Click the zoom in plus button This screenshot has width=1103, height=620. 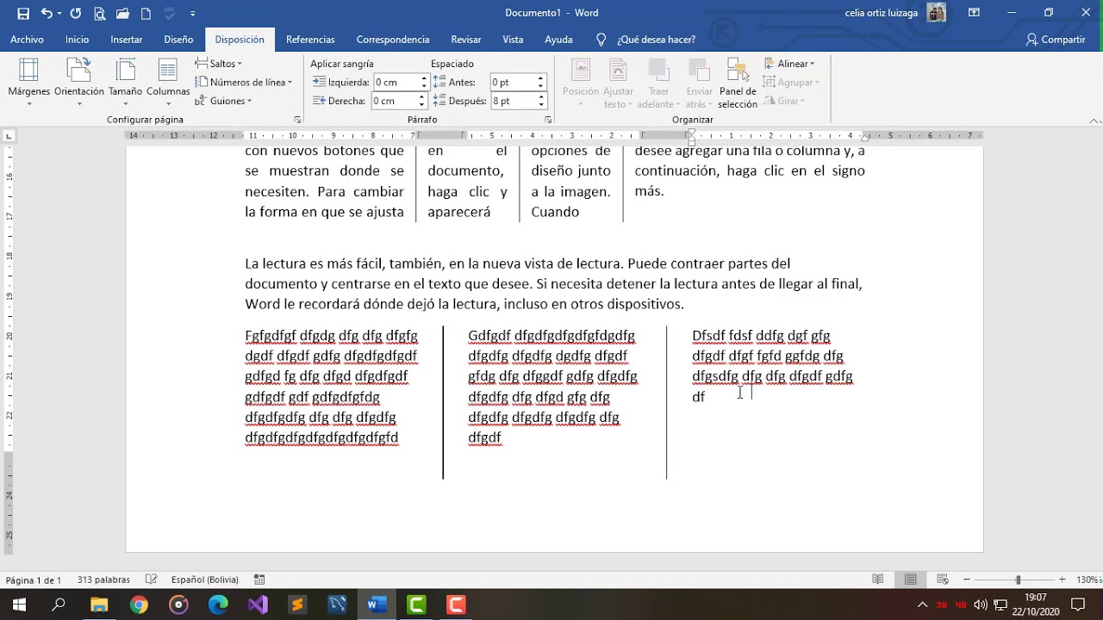tap(1062, 580)
